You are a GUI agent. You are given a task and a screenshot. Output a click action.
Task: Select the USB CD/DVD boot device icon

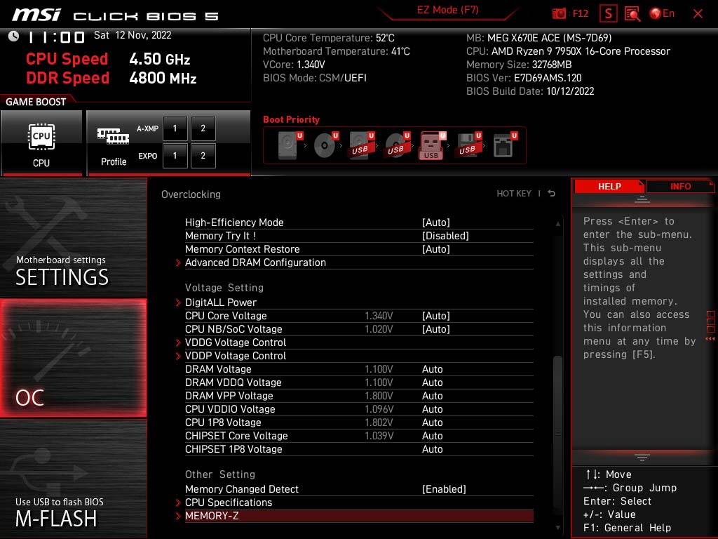pyautogui.click(x=397, y=145)
